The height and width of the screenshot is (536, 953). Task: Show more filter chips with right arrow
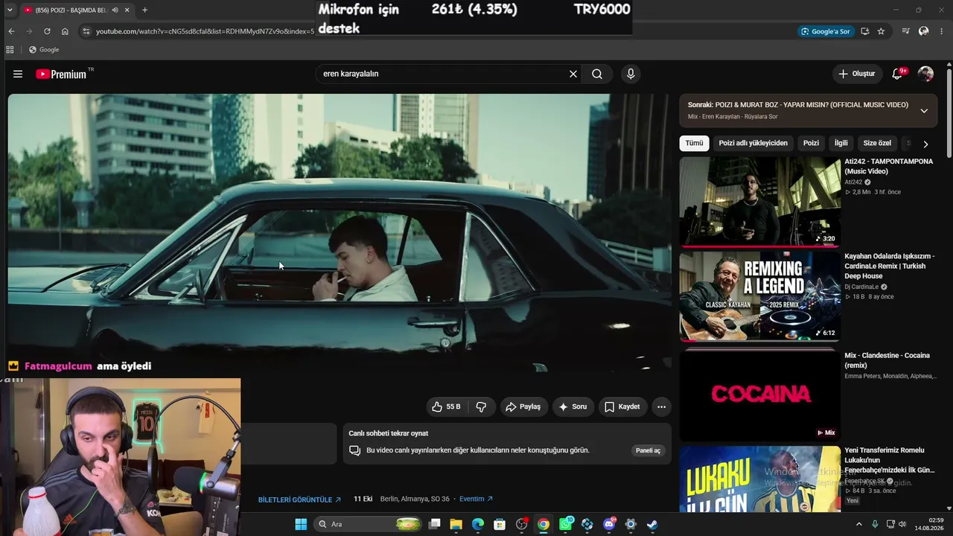click(925, 144)
